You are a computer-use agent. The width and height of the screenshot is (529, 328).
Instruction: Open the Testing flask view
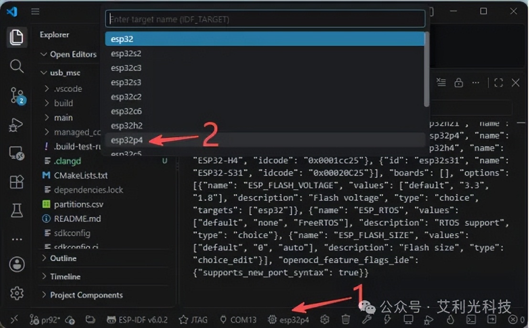coord(16,210)
